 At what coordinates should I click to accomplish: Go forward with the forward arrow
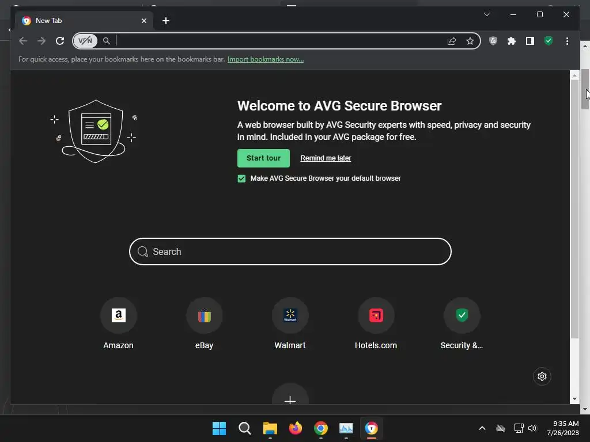tap(41, 41)
